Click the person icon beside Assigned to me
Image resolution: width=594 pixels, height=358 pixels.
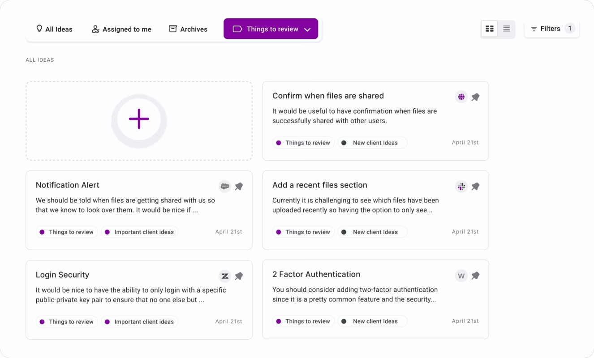coord(95,29)
